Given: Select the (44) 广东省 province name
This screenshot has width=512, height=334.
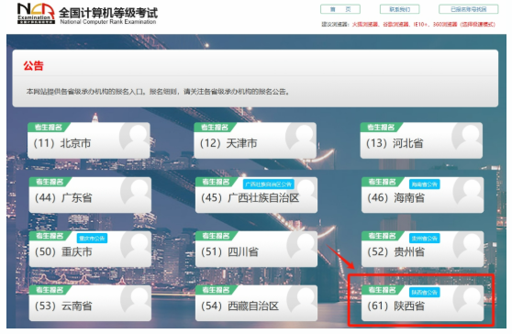Looking at the screenshot, I should click(63, 198).
